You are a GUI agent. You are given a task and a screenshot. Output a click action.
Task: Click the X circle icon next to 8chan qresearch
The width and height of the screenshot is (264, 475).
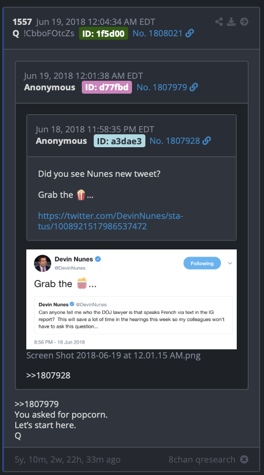tap(244, 460)
